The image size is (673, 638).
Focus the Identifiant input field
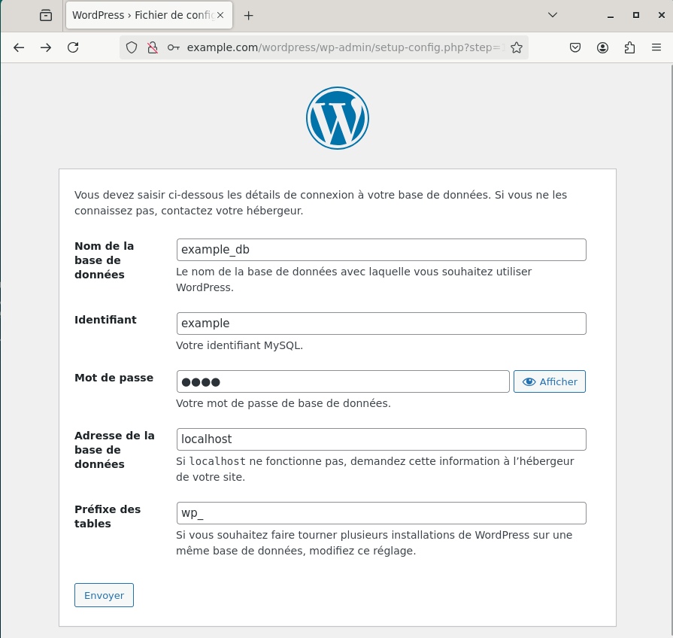pos(381,324)
